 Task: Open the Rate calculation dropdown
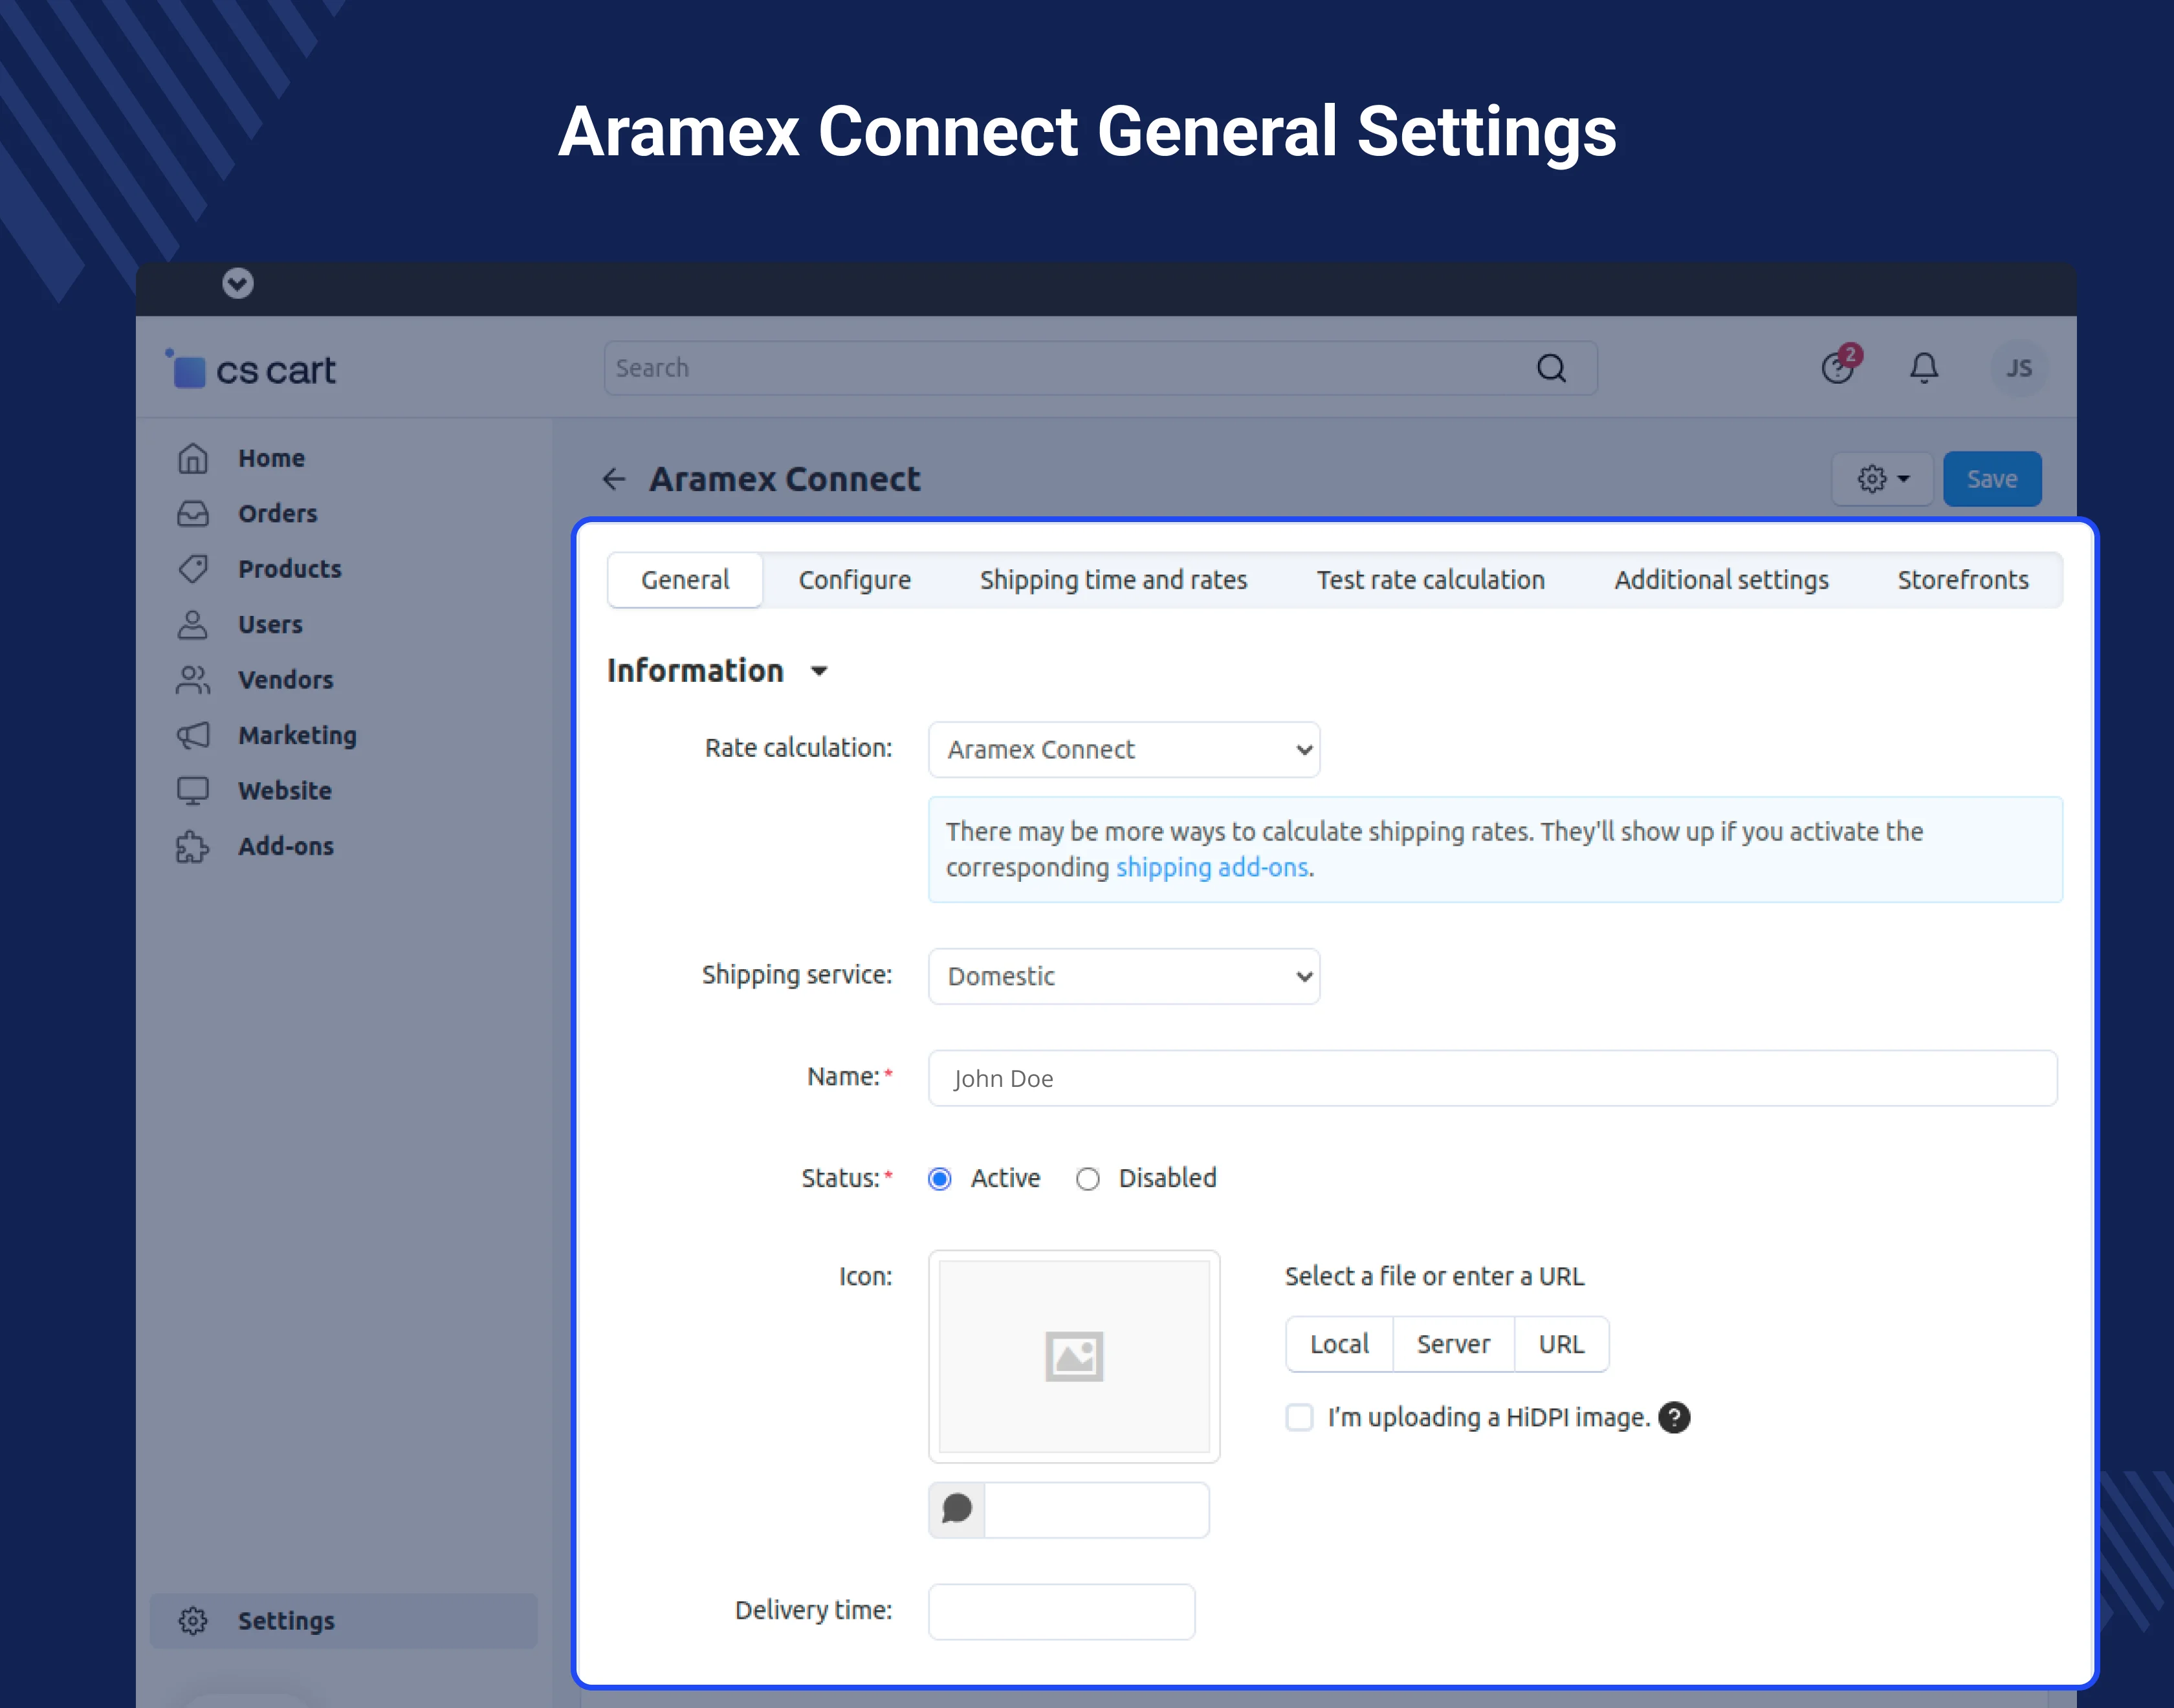[1124, 750]
